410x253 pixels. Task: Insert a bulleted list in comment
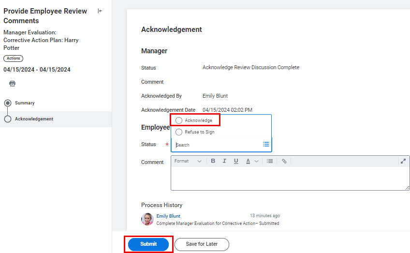coord(270,161)
